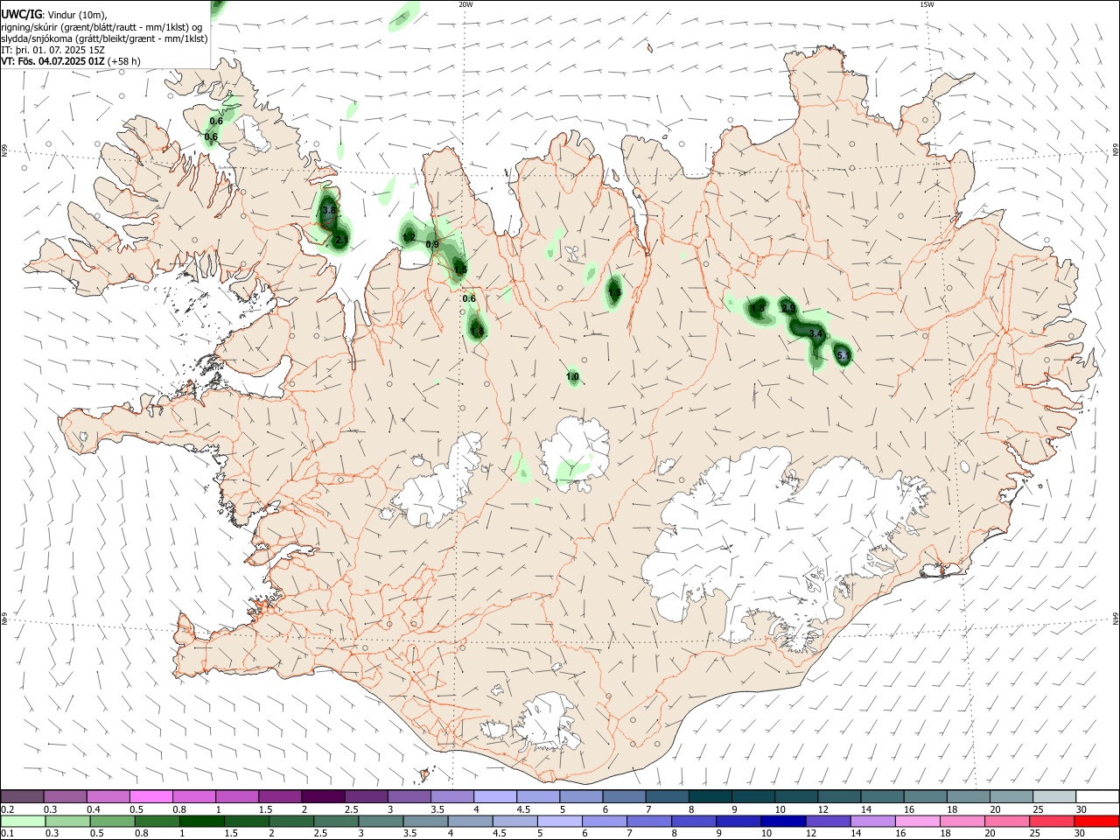Select the light pink 16 swatch in the lower legend
Image resolution: width=1120 pixels, height=840 pixels.
[x=917, y=821]
